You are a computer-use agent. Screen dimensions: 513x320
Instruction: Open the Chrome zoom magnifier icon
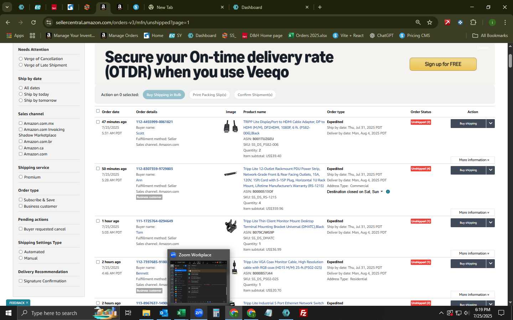[x=418, y=22]
